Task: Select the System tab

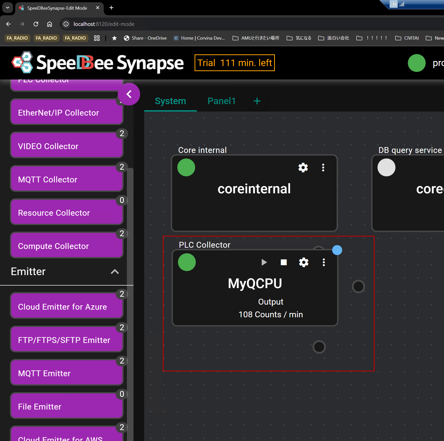Action: [x=170, y=101]
